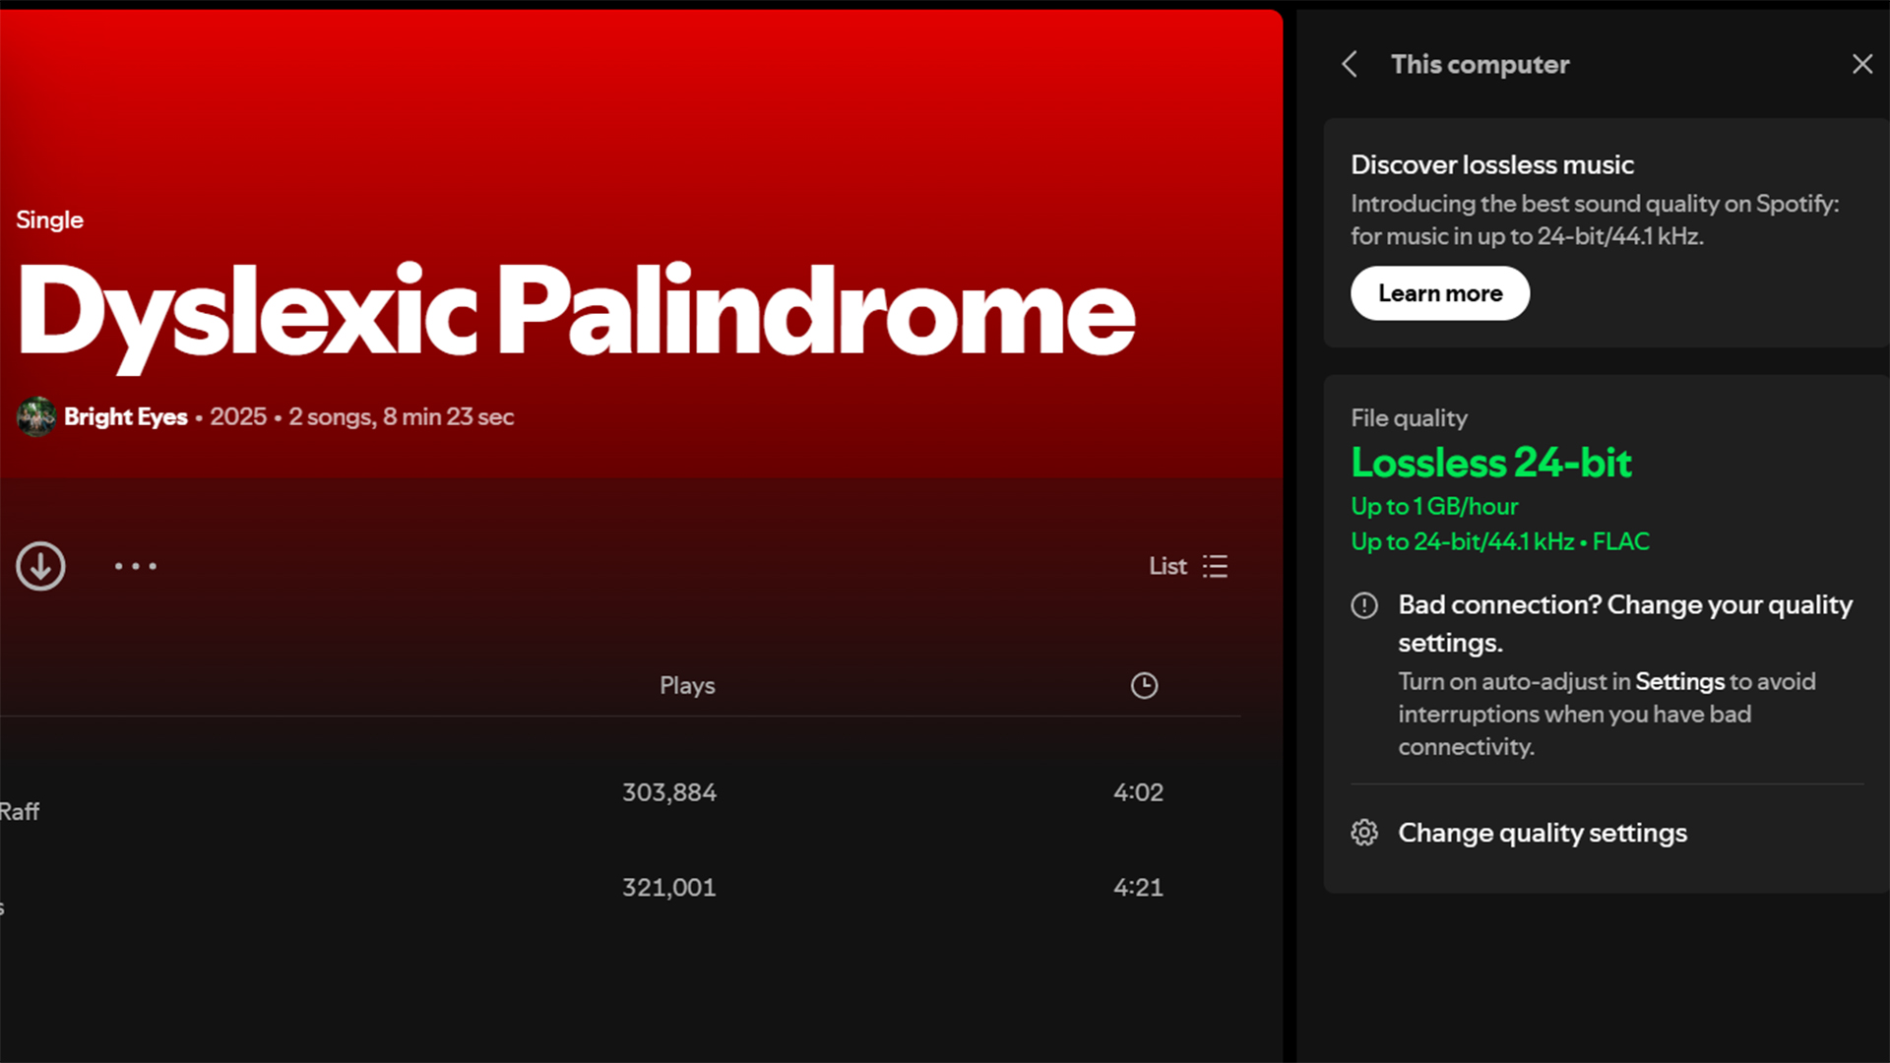
Task: Open the Bright Eyes artist link
Action: pos(125,417)
